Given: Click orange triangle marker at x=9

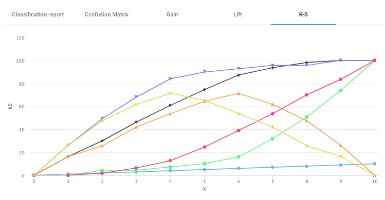Looking at the screenshot, I should (340, 146).
